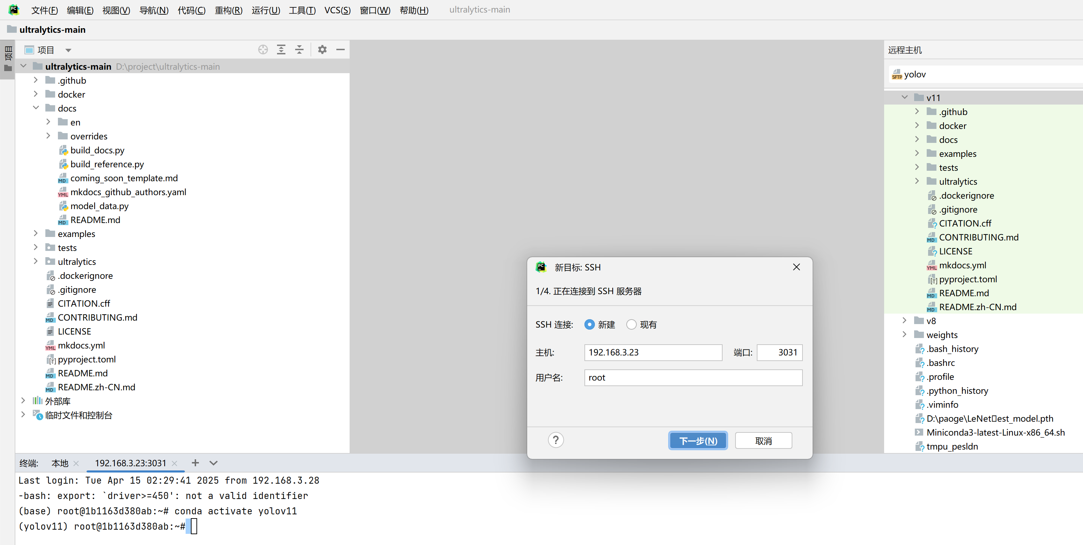Click the help question mark in SSH dialog
Image resolution: width=1083 pixels, height=545 pixels.
tap(556, 440)
